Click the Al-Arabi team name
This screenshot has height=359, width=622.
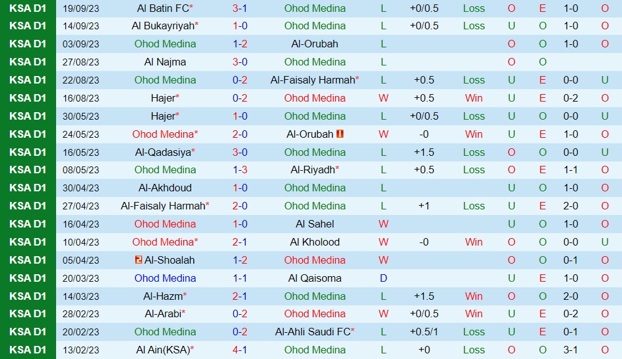[163, 314]
